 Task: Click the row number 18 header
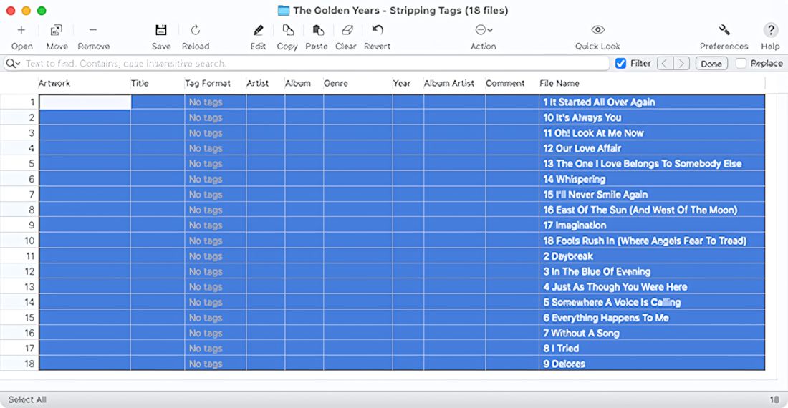pos(19,364)
